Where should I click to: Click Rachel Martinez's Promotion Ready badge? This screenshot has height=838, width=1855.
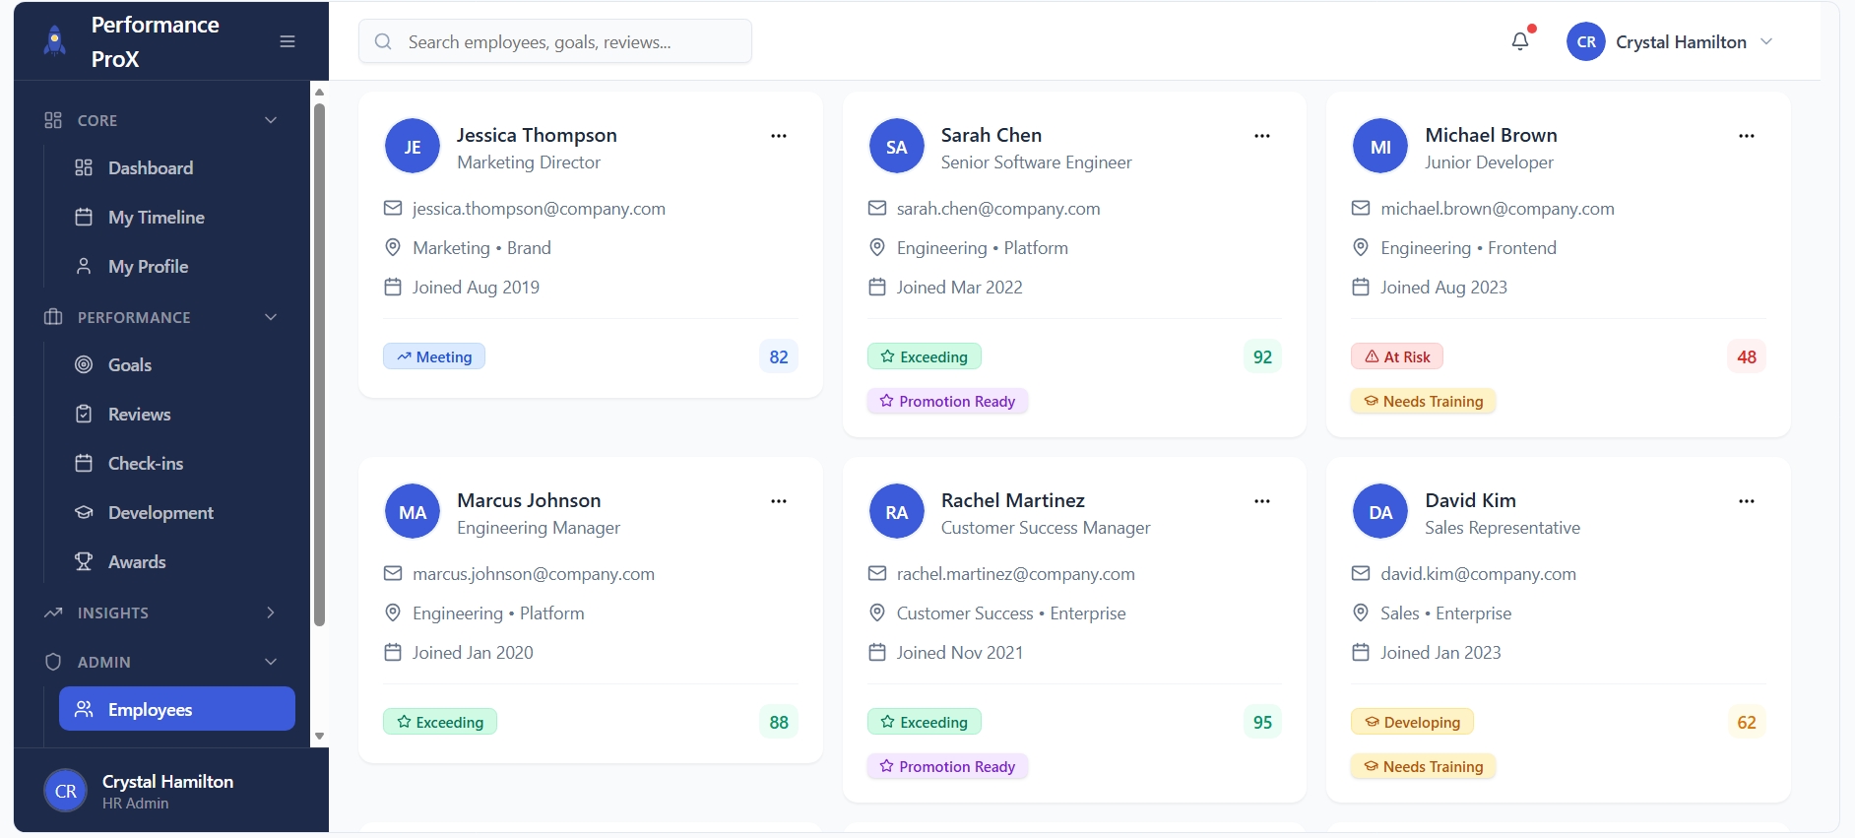(x=947, y=766)
